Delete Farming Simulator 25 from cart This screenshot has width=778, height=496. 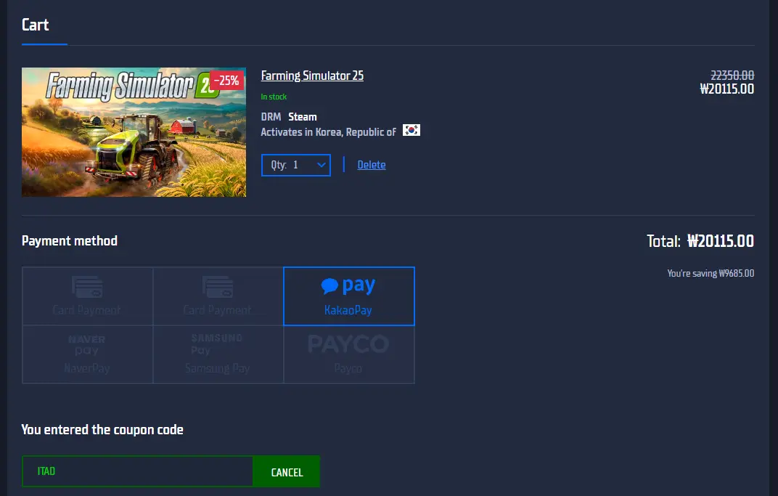click(372, 165)
